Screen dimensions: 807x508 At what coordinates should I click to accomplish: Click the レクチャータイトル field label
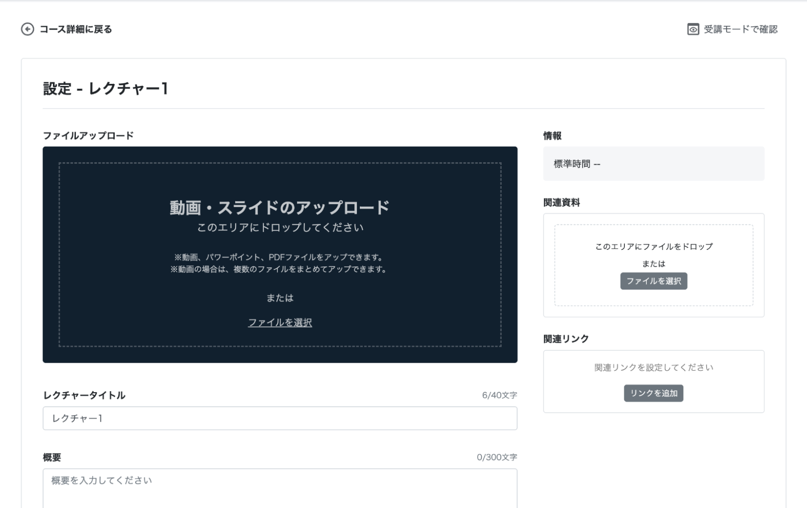click(84, 395)
